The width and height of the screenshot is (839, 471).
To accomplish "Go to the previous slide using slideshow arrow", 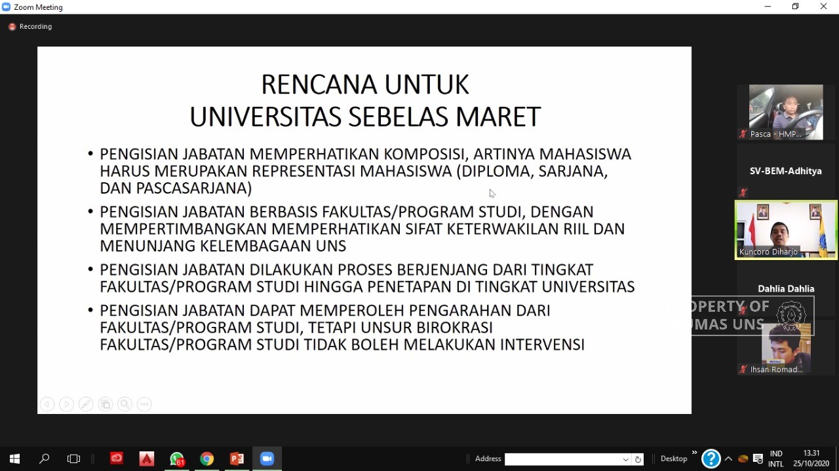I will pyautogui.click(x=47, y=404).
